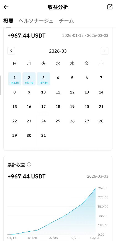Select March 1 with +43.85 profit
This screenshot has height=241, width=116.
point(15,79)
